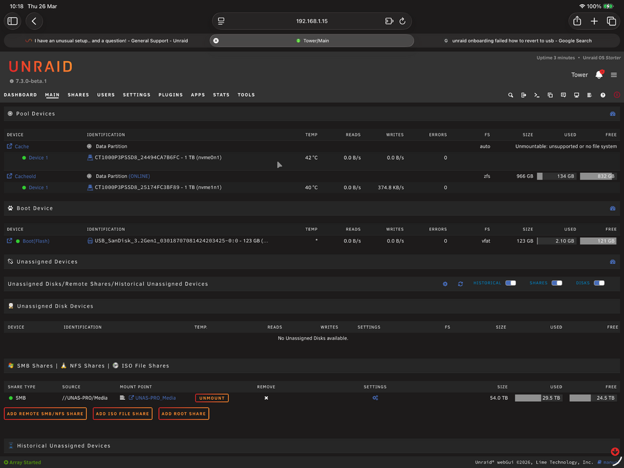This screenshot has width=624, height=468.
Task: Open the hamburger menu next to Tower
Action: coord(614,75)
